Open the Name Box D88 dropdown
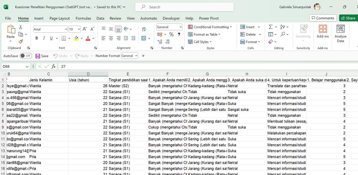The image size is (358, 175). pos(27,67)
